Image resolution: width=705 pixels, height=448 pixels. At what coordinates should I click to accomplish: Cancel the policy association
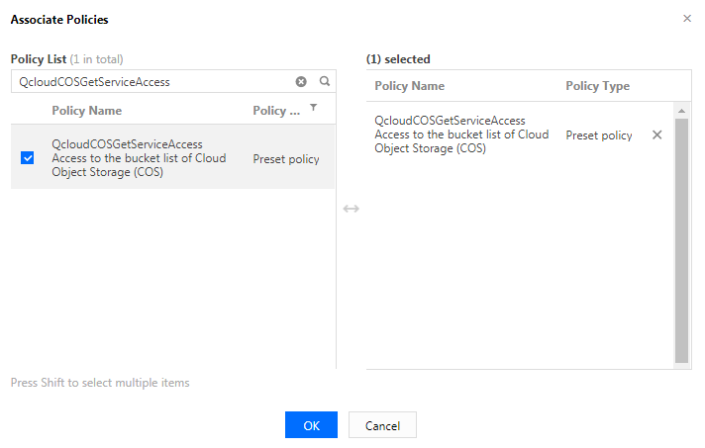(x=382, y=424)
